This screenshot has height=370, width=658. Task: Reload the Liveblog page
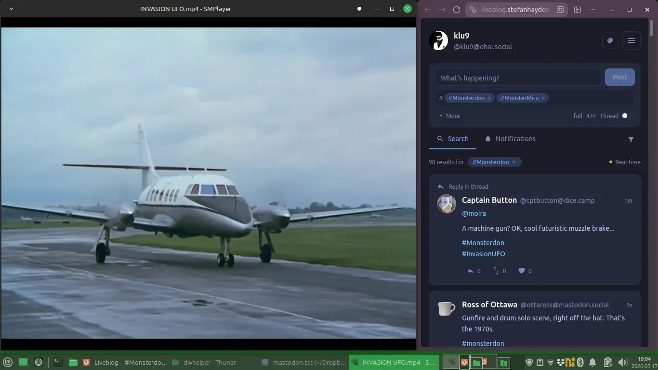(x=457, y=9)
